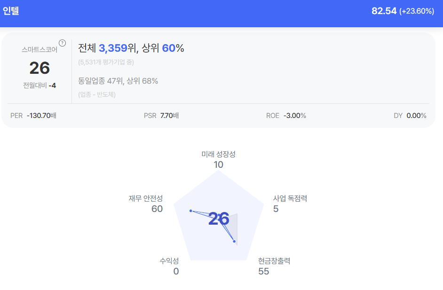Select the 재무 안전성 radar axis label
This screenshot has width=443, height=290.
146,198
